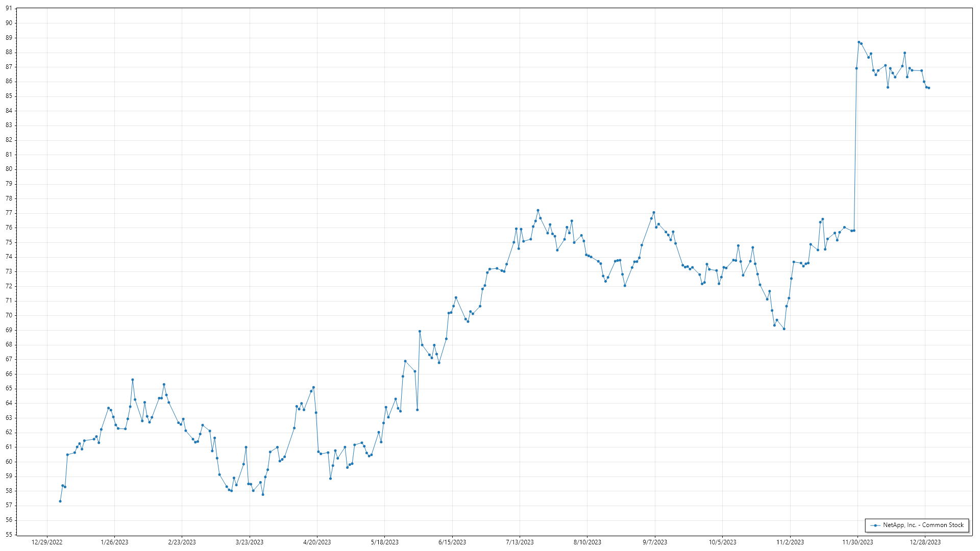Click the 80 label on the y-axis
The width and height of the screenshot is (980, 551).
coord(9,169)
